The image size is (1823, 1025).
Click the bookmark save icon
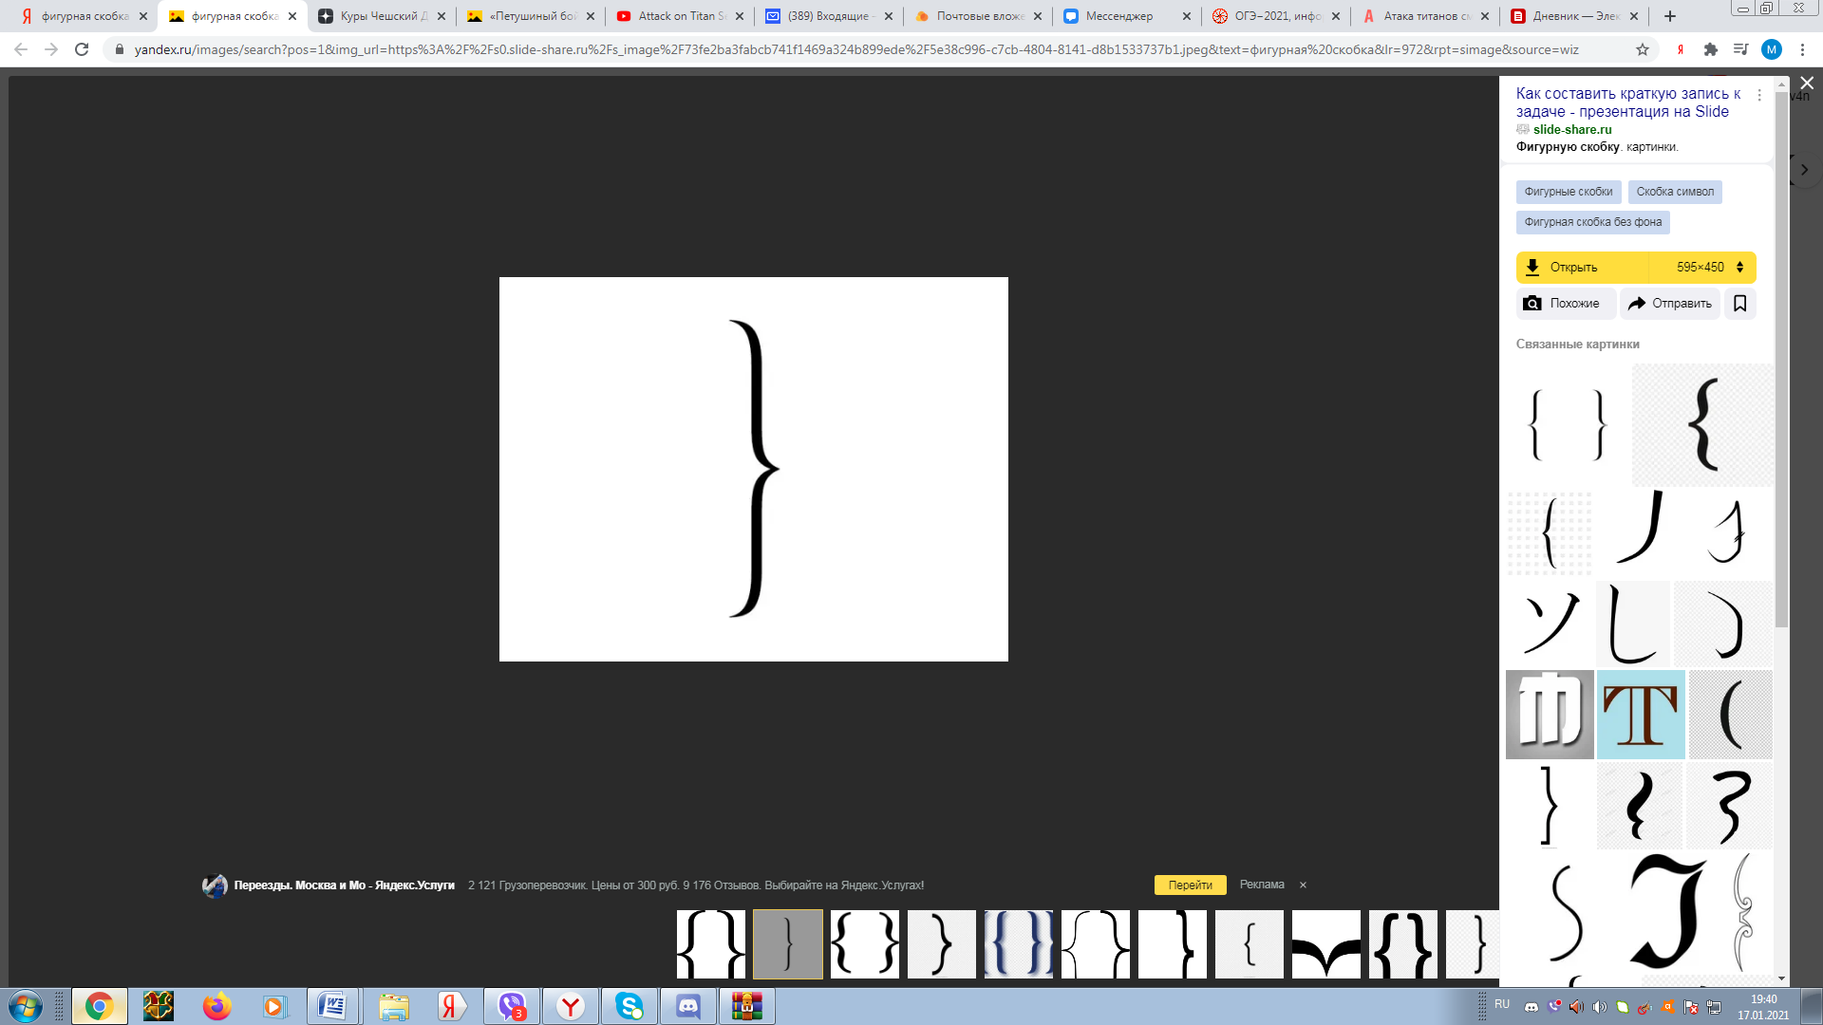point(1739,304)
